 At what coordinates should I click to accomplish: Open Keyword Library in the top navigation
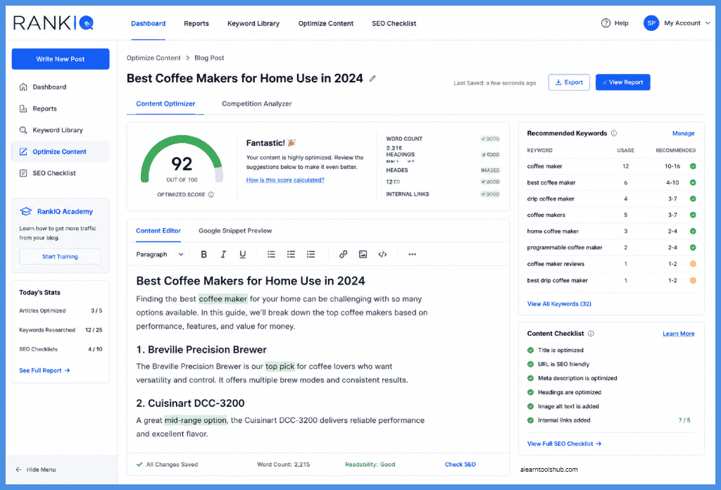[253, 23]
